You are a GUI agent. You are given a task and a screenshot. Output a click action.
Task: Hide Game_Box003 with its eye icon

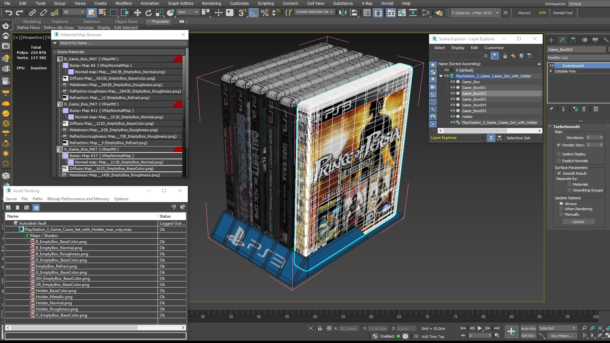452,99
